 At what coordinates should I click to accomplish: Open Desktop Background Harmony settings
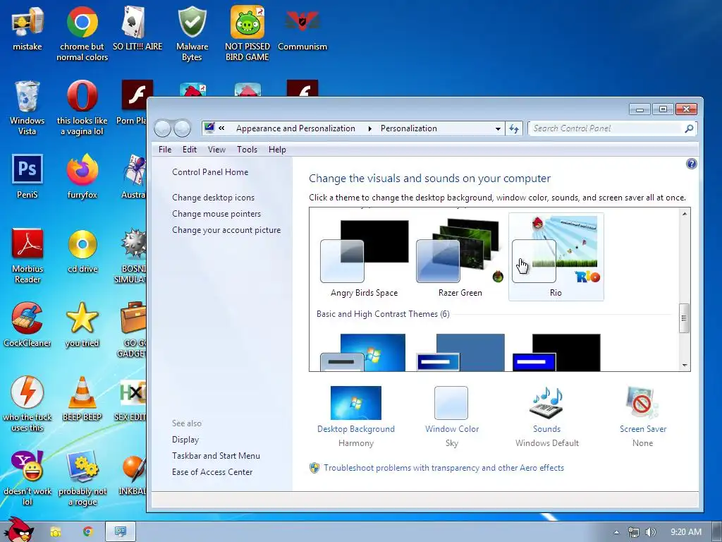(356, 417)
